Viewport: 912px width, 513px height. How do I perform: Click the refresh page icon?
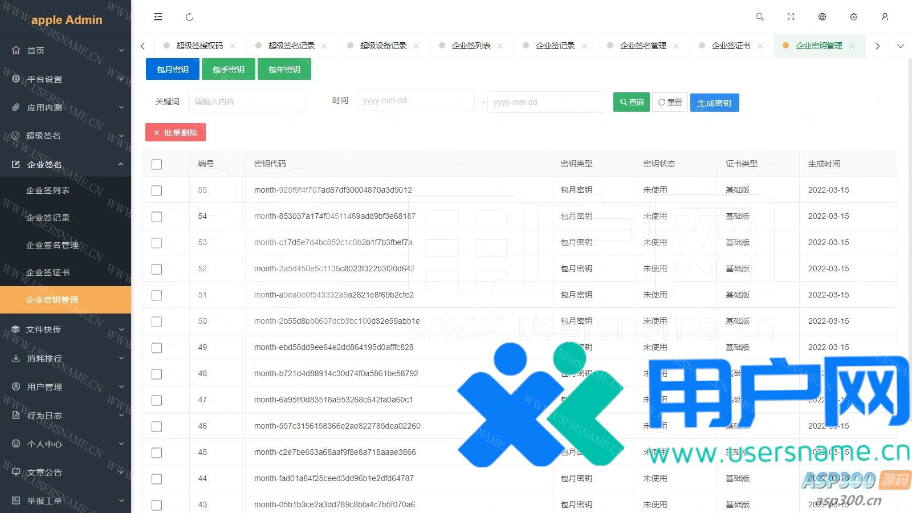[x=189, y=17]
